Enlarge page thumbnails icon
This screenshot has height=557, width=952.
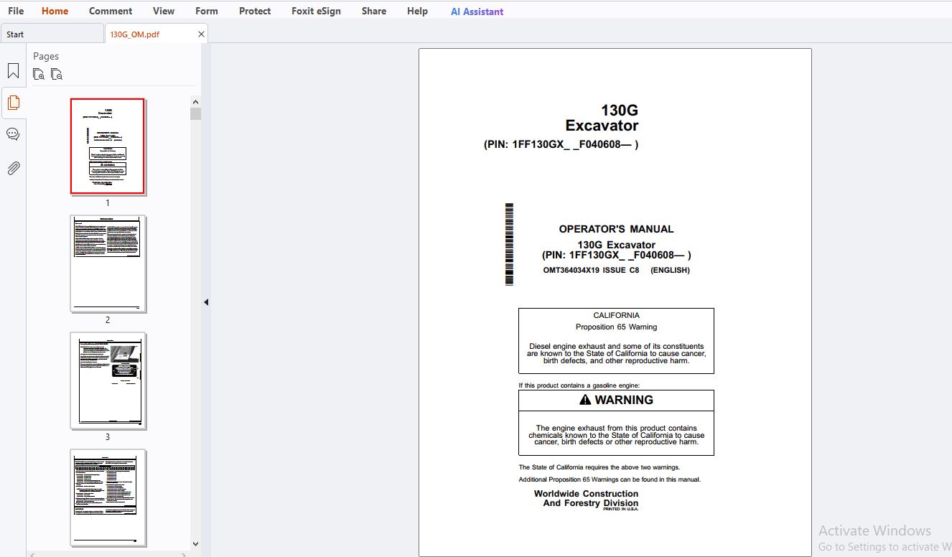(39, 74)
